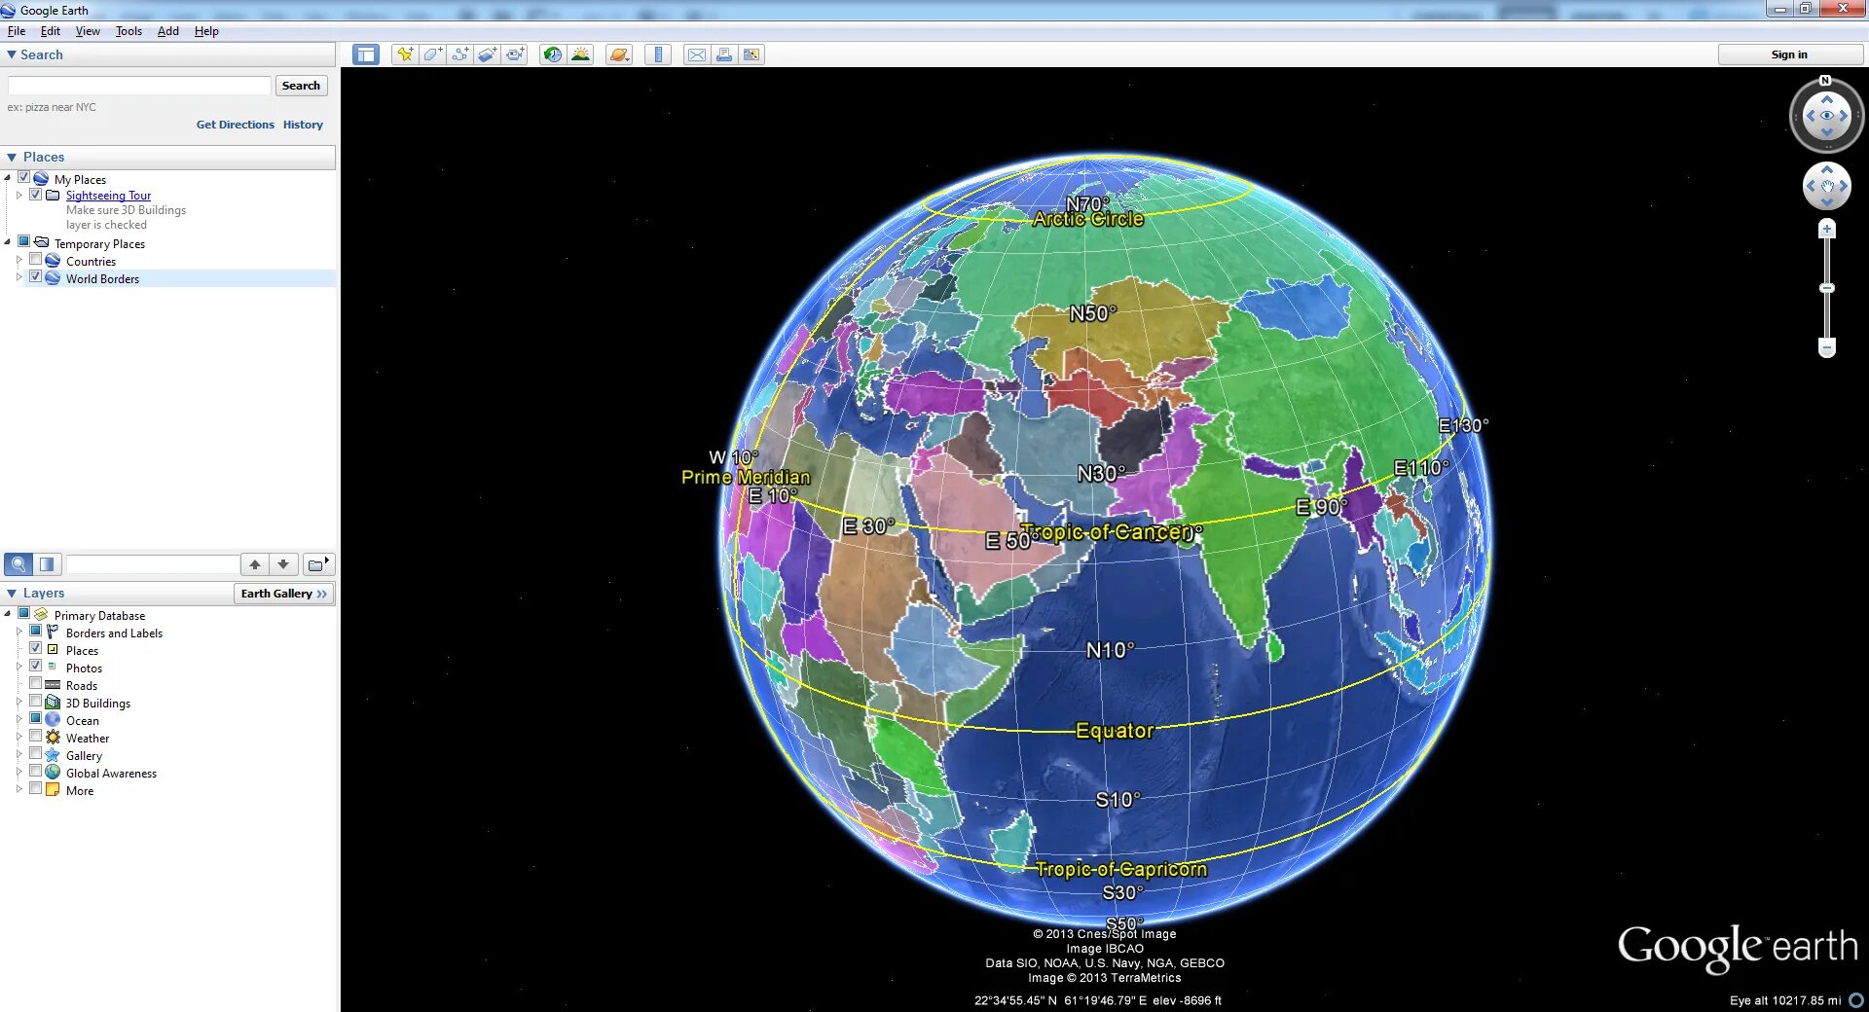
Task: Add a polygon from the toolbar
Action: pyautogui.click(x=432, y=54)
